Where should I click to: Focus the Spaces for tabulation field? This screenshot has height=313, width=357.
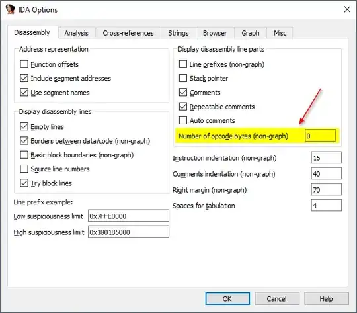tap(327, 206)
